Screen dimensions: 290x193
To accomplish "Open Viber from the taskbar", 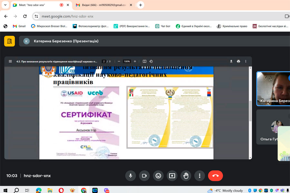I will coord(106,190).
